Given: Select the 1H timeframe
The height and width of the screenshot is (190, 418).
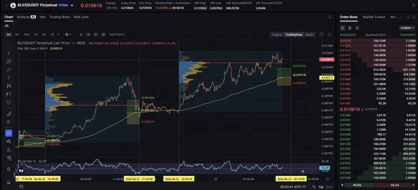Looking at the screenshot, I should point(36,34).
